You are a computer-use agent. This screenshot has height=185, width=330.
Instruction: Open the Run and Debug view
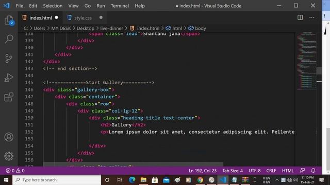click(x=9, y=78)
